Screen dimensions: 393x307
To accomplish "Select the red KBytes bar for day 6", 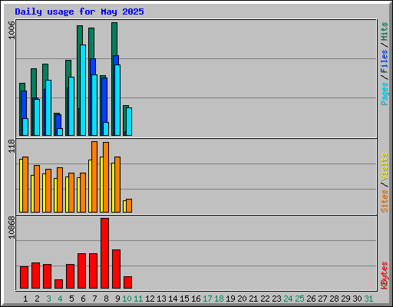I will 81,271.
